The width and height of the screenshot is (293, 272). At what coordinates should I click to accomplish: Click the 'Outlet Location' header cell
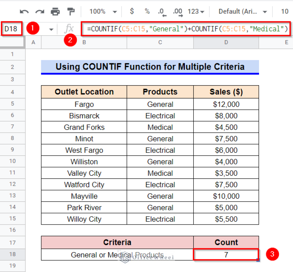coord(84,92)
